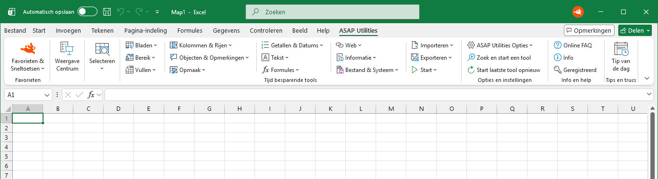The width and height of the screenshot is (658, 179).
Task: Open the Tekst tools menu
Action: pyautogui.click(x=275, y=58)
